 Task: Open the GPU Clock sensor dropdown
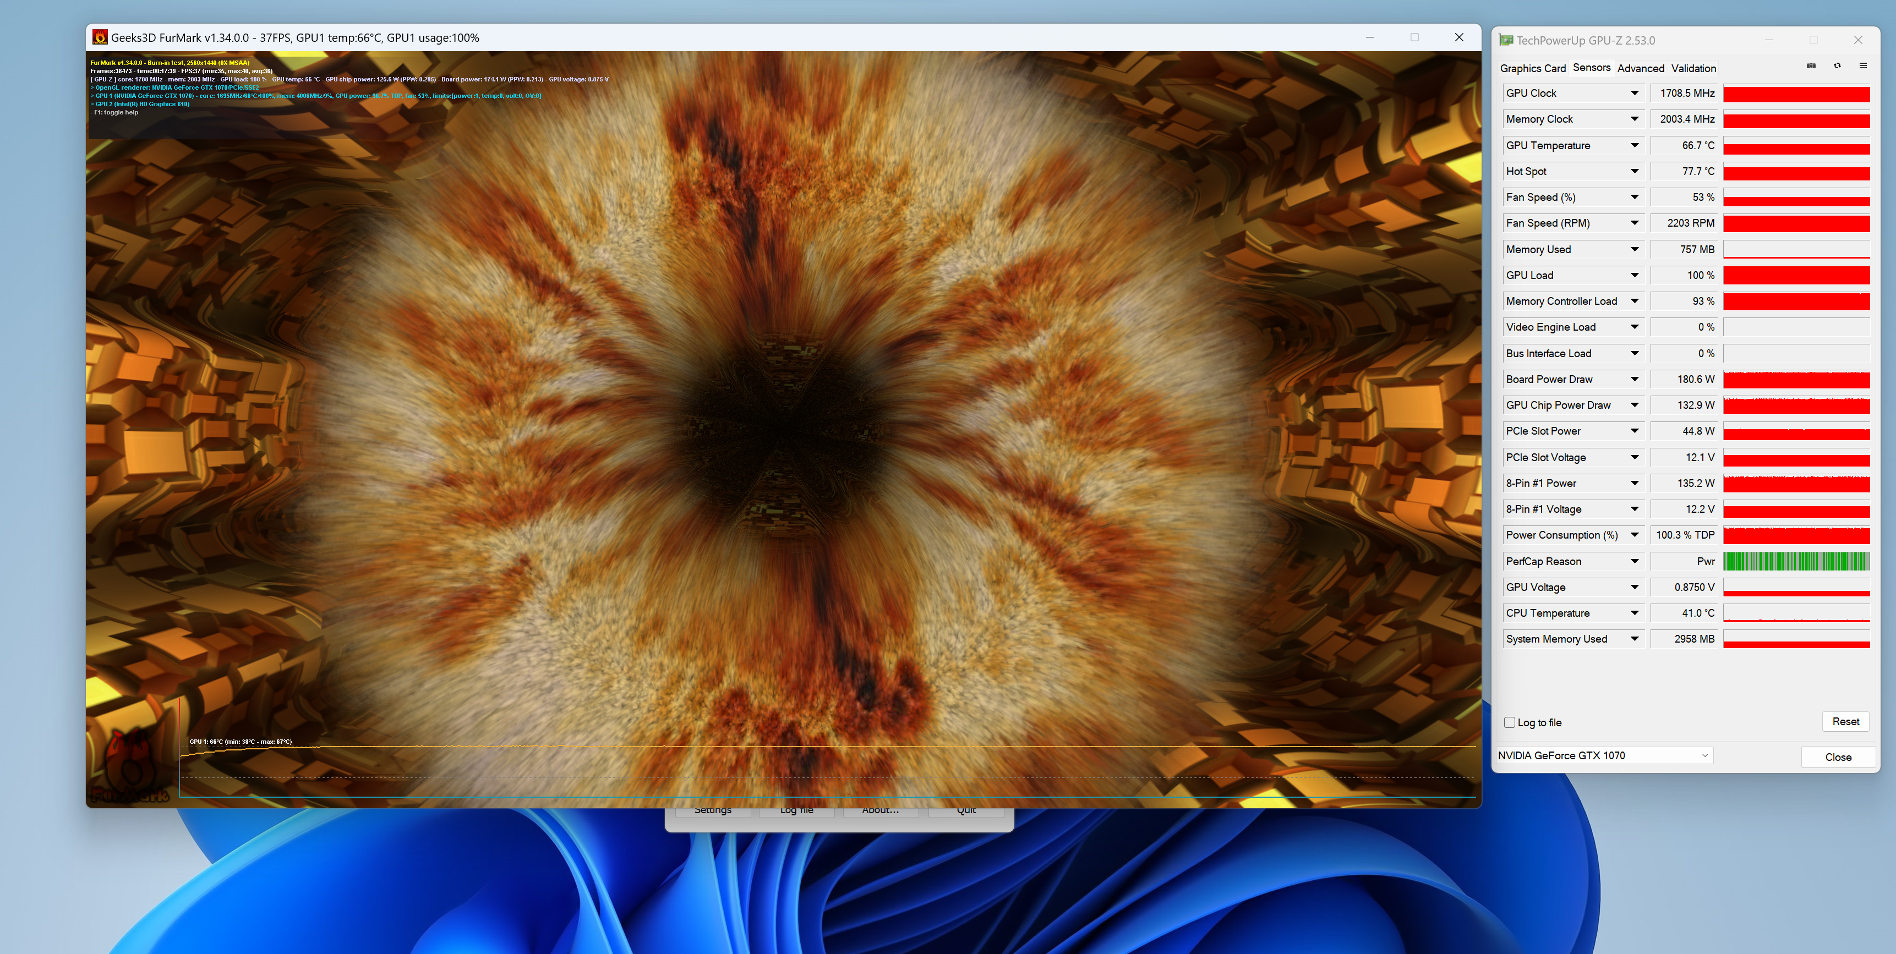pos(1634,94)
